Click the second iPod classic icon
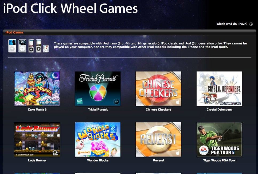This screenshot has height=174, width=258. (22, 46)
